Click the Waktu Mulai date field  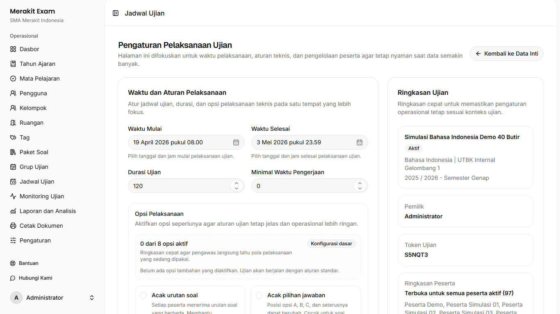click(x=186, y=142)
